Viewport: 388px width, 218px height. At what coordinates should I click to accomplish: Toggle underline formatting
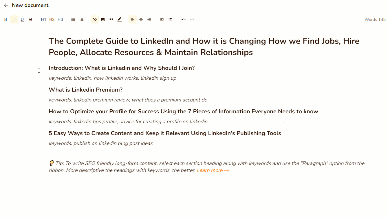22,19
